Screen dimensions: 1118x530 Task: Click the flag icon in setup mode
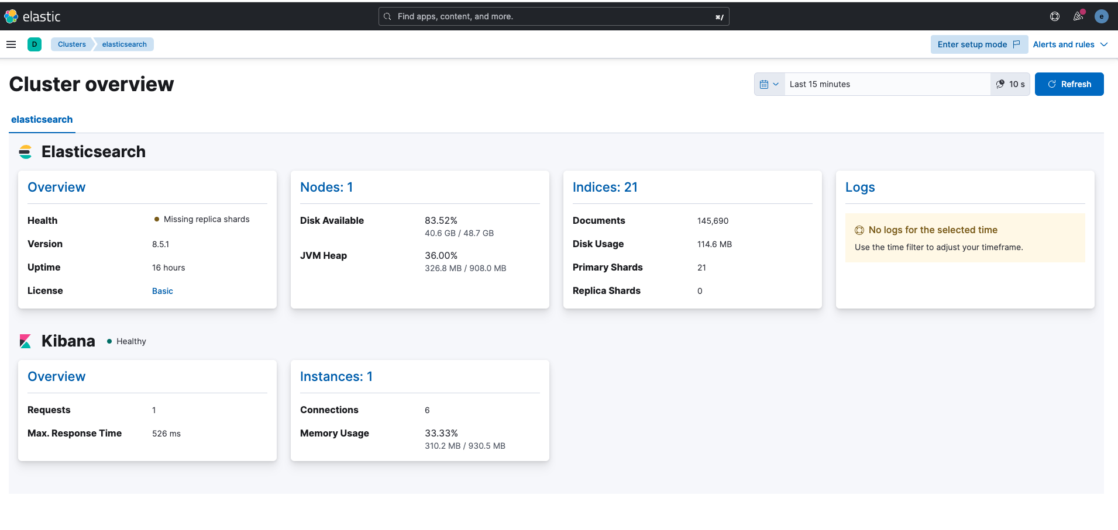pyautogui.click(x=1017, y=44)
